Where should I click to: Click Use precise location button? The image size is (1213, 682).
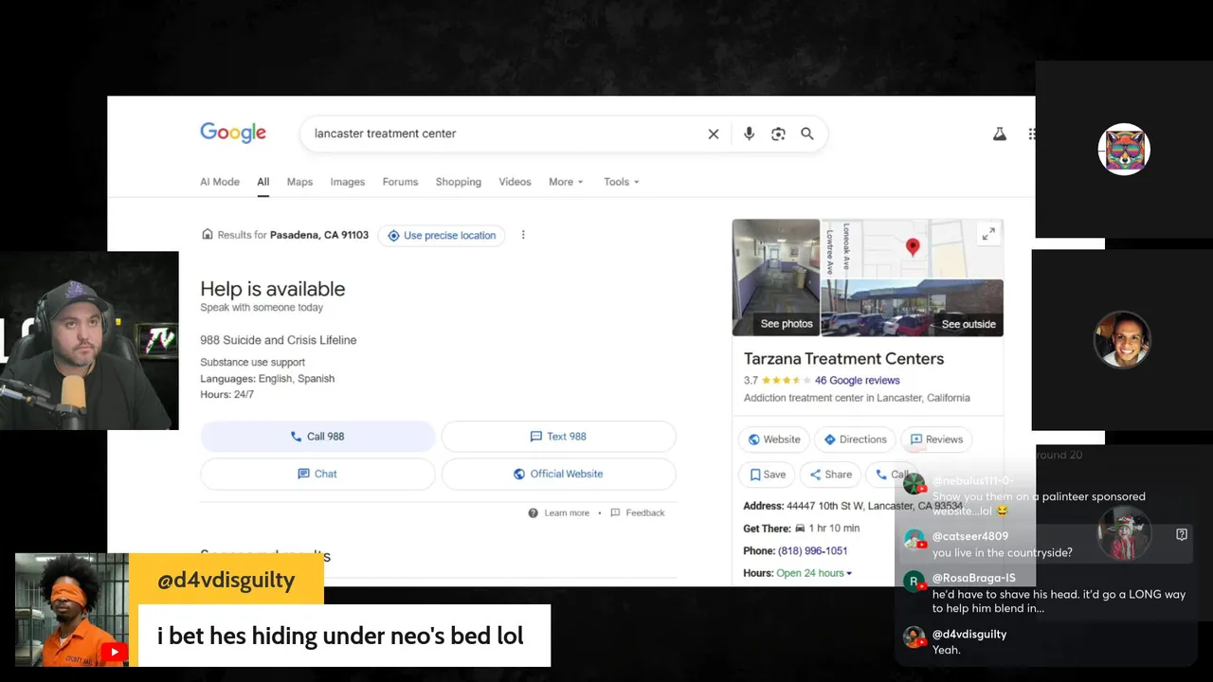pyautogui.click(x=442, y=235)
